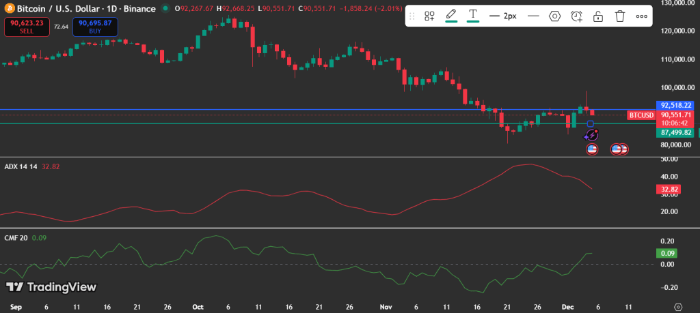Click the green market status dot
This screenshot has height=313, width=700.
[165, 8]
